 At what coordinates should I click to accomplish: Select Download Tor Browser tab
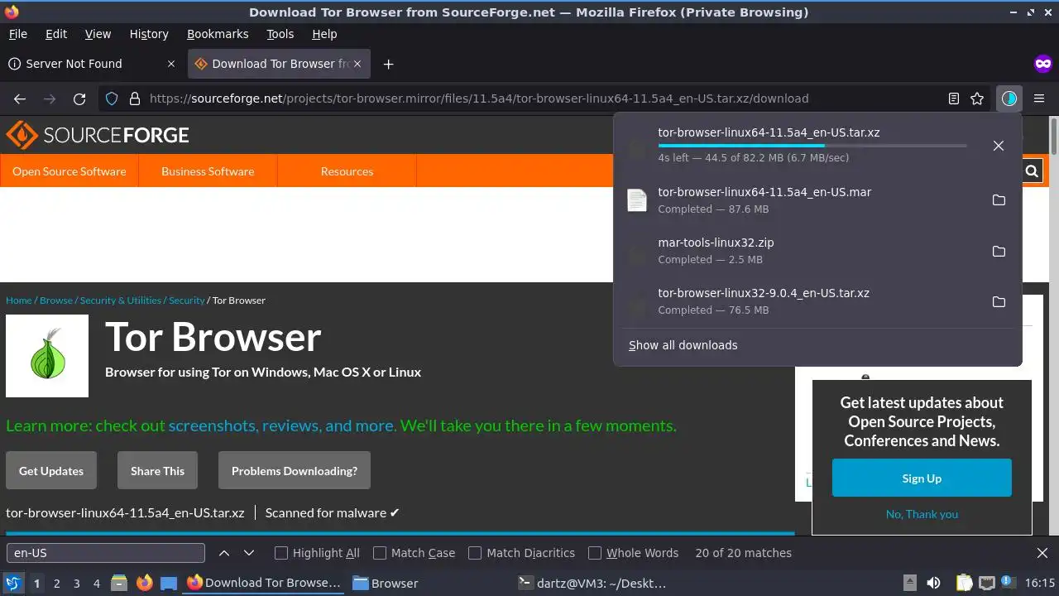click(x=279, y=64)
